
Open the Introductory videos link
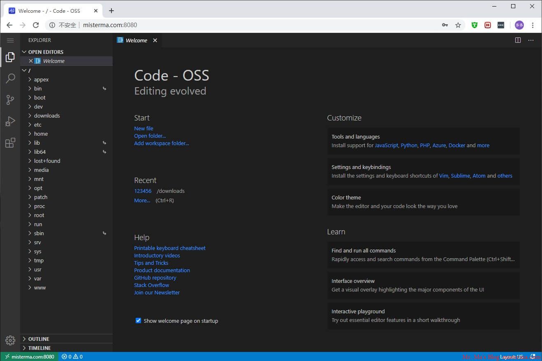[157, 255]
